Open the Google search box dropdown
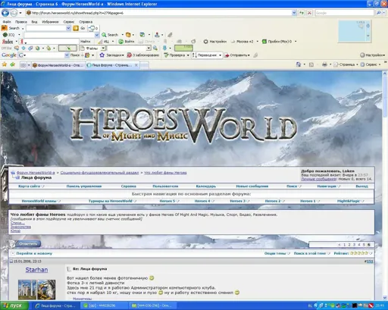This screenshot has height=310, width=388. pyautogui.click(x=67, y=55)
